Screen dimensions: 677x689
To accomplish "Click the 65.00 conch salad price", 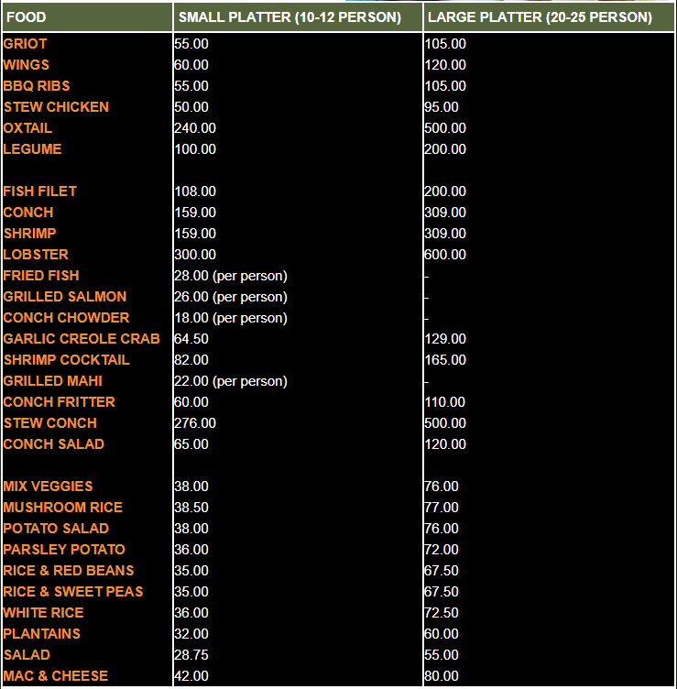I will coord(191,444).
